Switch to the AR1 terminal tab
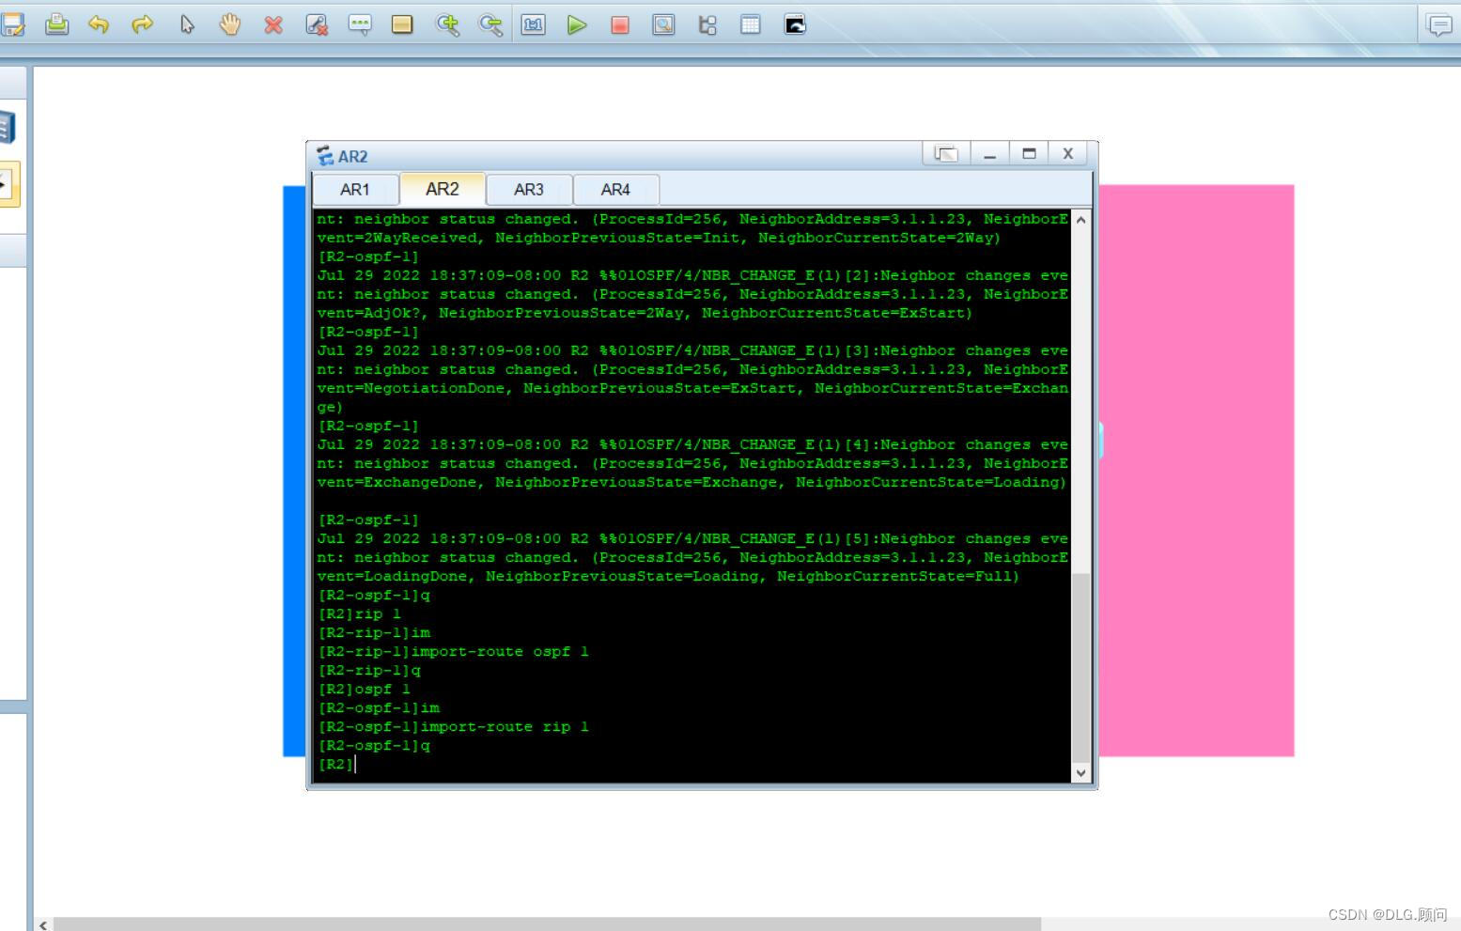The width and height of the screenshot is (1461, 931). (355, 190)
